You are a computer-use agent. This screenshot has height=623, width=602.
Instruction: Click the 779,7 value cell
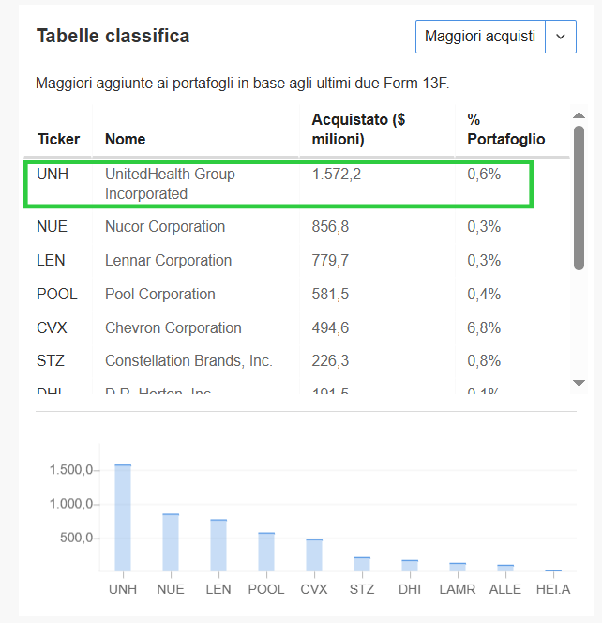point(330,260)
